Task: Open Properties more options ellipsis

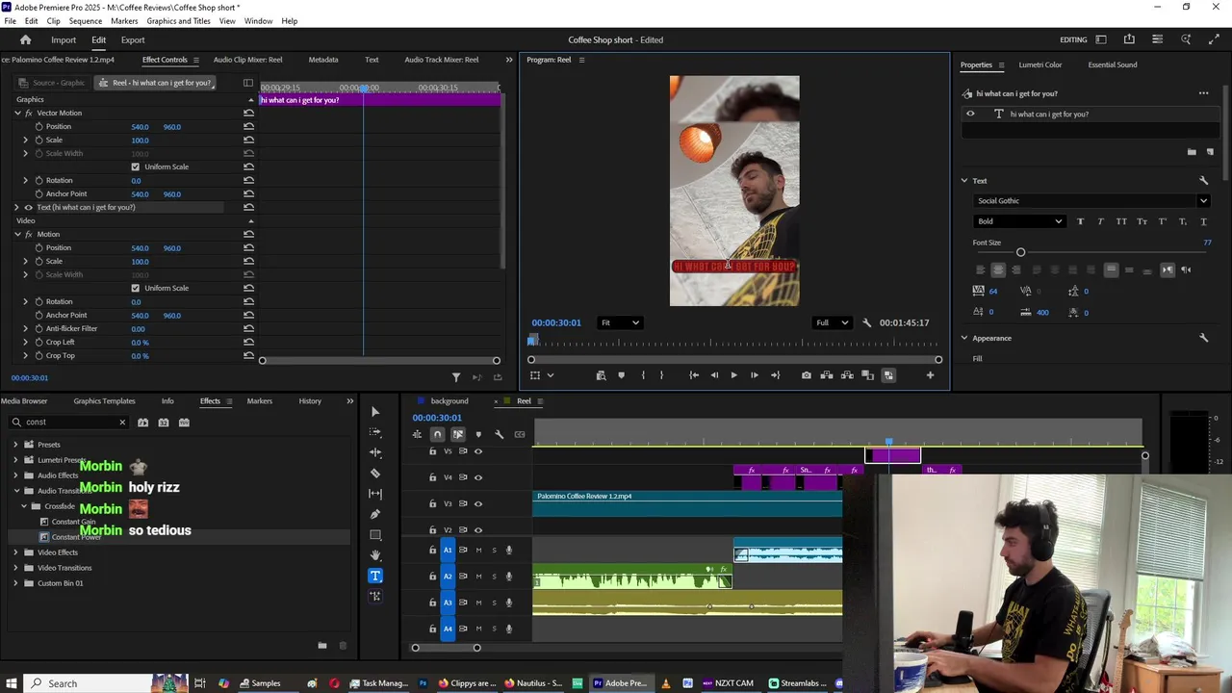Action: (x=1203, y=93)
